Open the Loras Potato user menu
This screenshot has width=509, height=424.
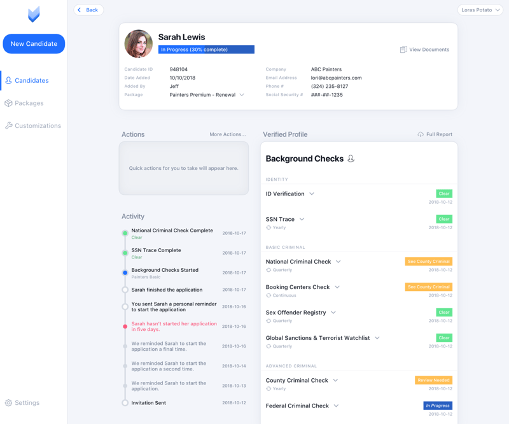480,10
